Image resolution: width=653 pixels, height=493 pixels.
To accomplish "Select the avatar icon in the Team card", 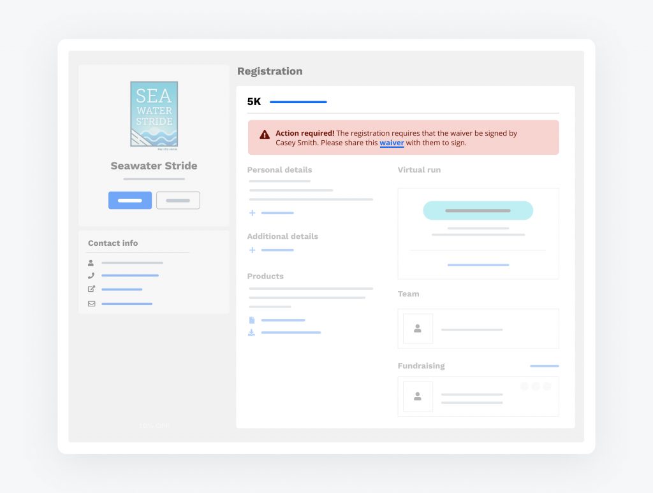I will (418, 329).
